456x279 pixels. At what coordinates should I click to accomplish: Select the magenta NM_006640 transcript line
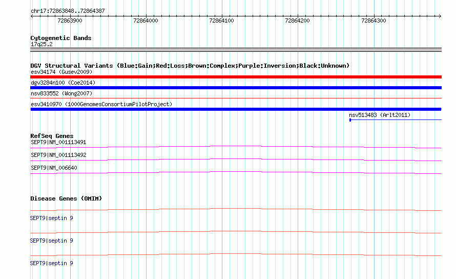click(x=236, y=172)
